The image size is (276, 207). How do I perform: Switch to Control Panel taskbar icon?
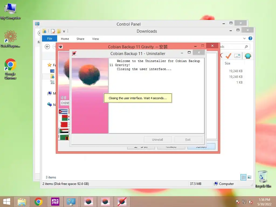coord(71,202)
